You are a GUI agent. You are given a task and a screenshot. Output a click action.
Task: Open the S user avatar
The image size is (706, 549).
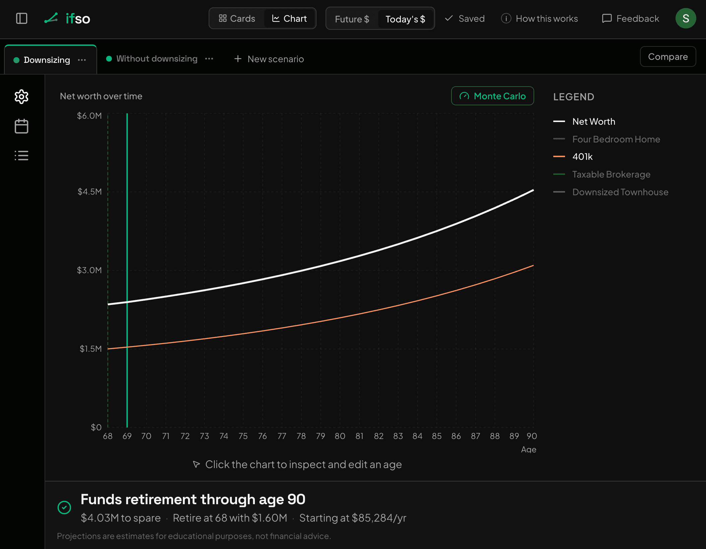coord(686,18)
